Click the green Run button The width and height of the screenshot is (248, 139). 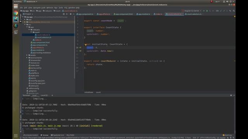(x=204, y=11)
